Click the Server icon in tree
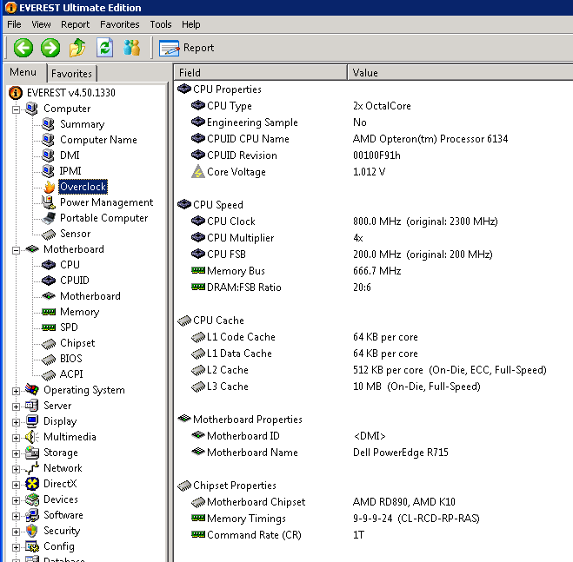Image resolution: width=573 pixels, height=562 pixels. [x=32, y=406]
